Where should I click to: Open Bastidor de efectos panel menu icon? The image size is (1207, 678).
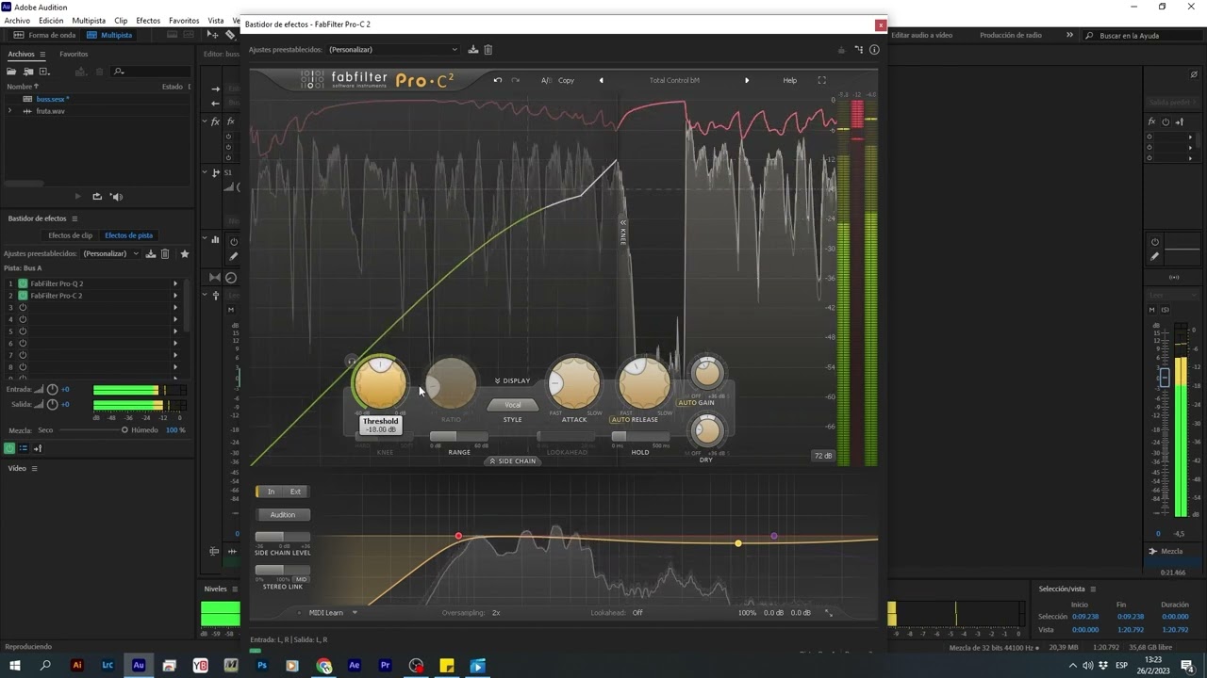point(74,218)
